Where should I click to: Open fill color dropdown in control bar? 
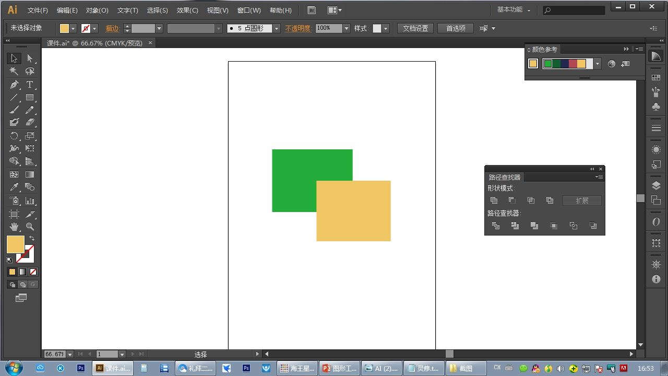(73, 29)
